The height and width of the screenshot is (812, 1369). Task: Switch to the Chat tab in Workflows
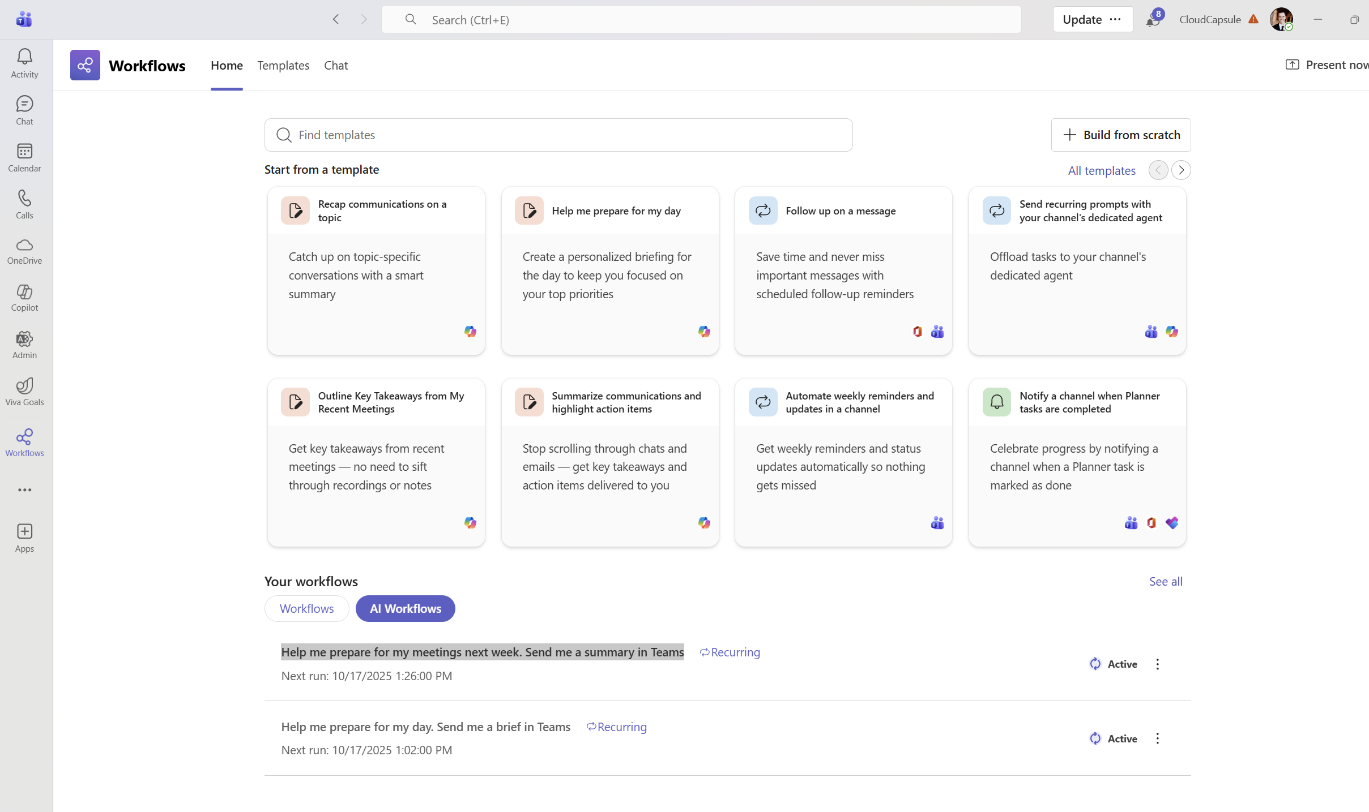tap(336, 66)
